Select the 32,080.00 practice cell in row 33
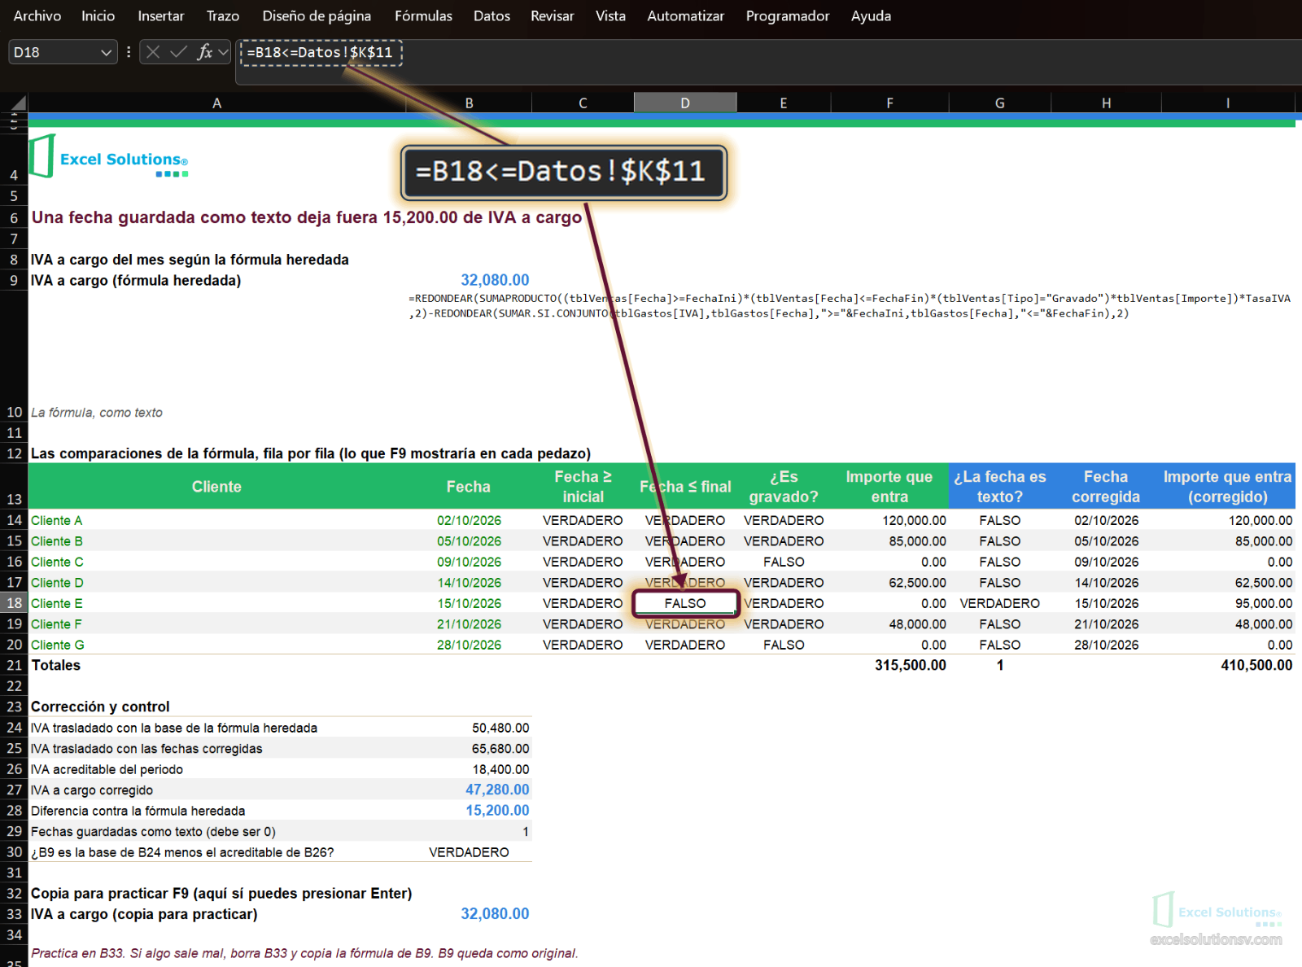 pyautogui.click(x=469, y=914)
